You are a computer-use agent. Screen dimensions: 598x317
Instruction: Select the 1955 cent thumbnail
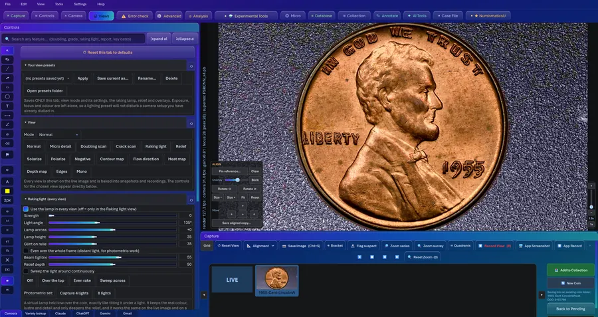pos(277,280)
